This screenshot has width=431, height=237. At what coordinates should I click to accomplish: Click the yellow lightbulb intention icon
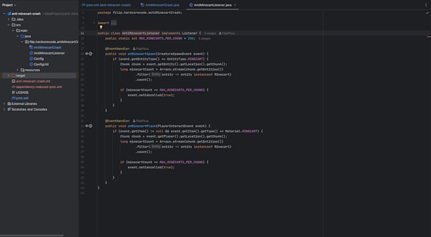click(x=101, y=27)
